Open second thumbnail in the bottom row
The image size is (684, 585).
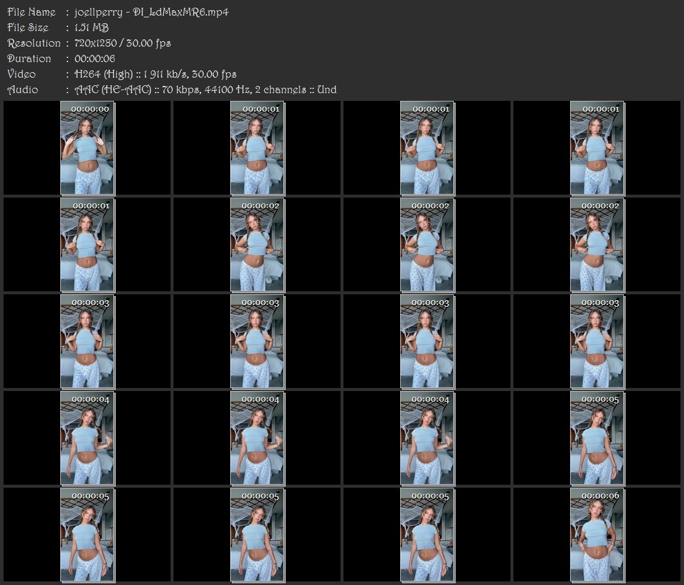[258, 535]
